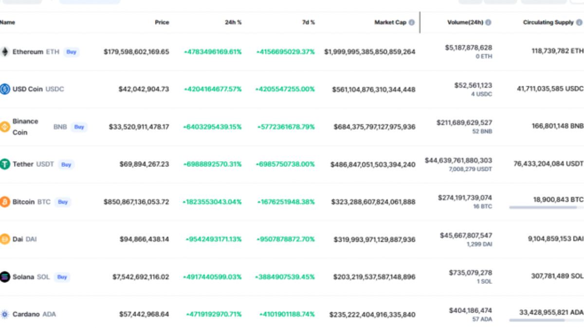The image size is (584, 328).
Task: Click the Tether volume value $44,639,761,880,303
Action: pos(458,160)
